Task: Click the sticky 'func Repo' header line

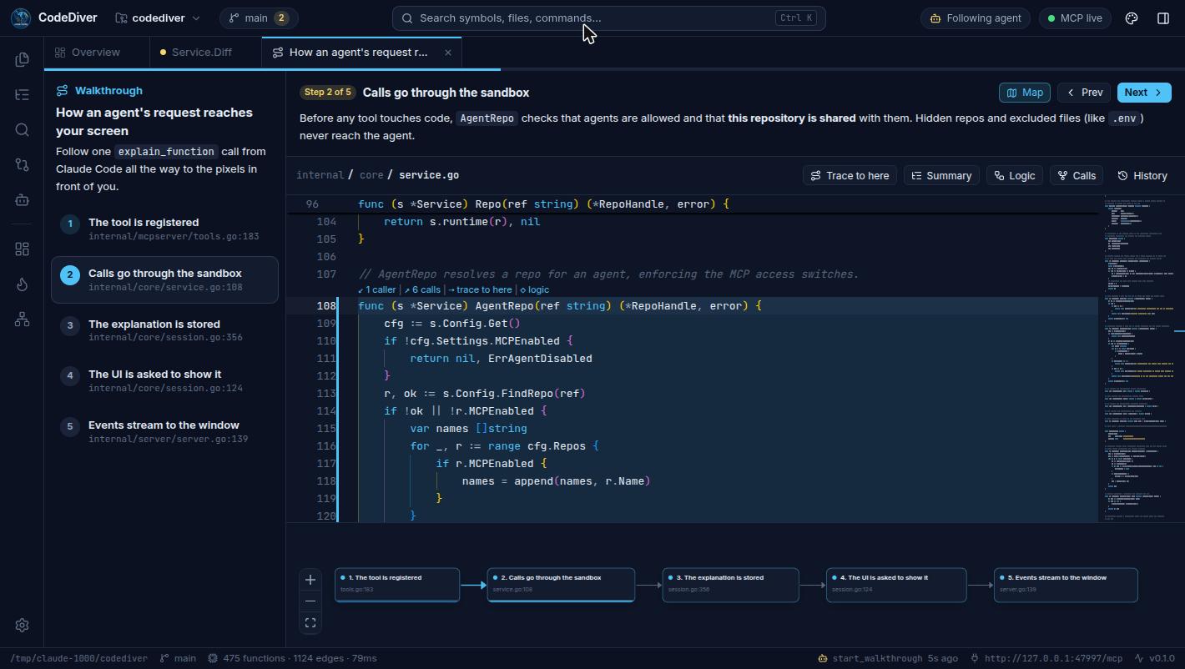Action: pyautogui.click(x=693, y=204)
